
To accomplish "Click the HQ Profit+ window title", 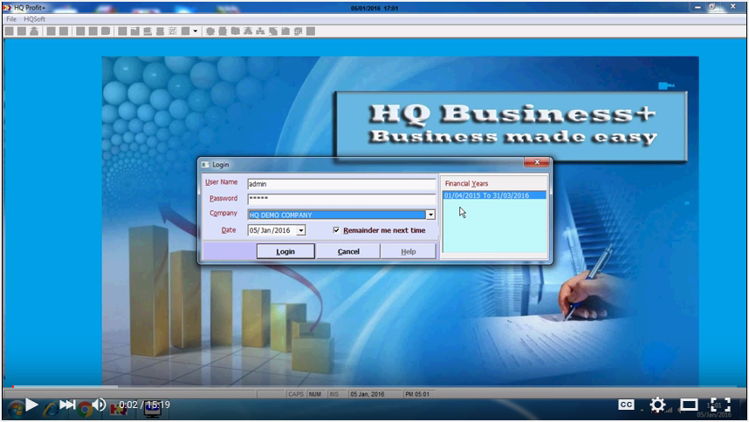I will pyautogui.click(x=29, y=8).
